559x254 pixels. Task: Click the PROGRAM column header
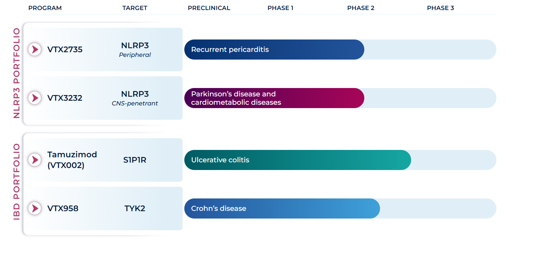click(x=45, y=8)
